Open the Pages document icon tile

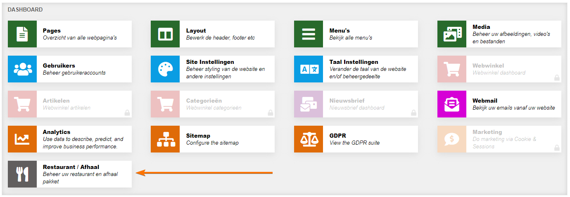pos(22,34)
